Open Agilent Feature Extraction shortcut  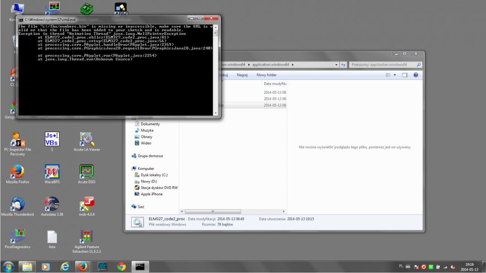pyautogui.click(x=86, y=236)
